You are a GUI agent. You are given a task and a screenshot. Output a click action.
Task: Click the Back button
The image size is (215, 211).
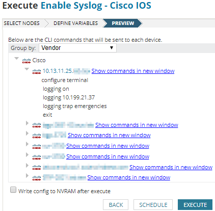click(x=116, y=205)
